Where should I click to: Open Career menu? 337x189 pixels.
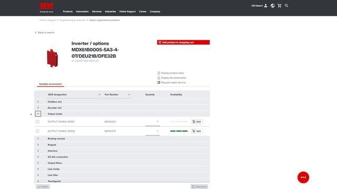(143, 12)
